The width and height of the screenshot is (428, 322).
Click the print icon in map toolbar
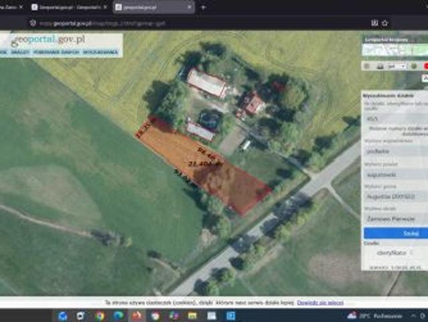380,66
